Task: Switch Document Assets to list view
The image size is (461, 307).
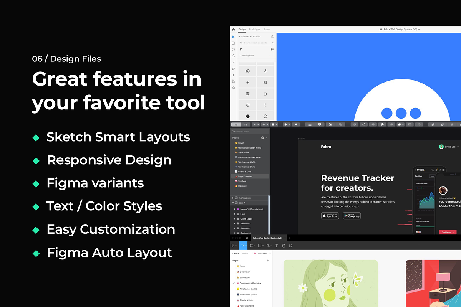Action: click(x=272, y=49)
